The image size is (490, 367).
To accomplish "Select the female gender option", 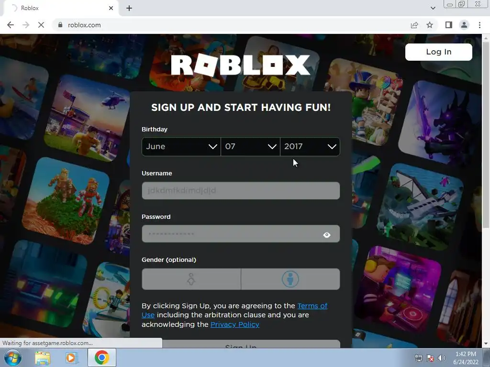I will (x=191, y=279).
